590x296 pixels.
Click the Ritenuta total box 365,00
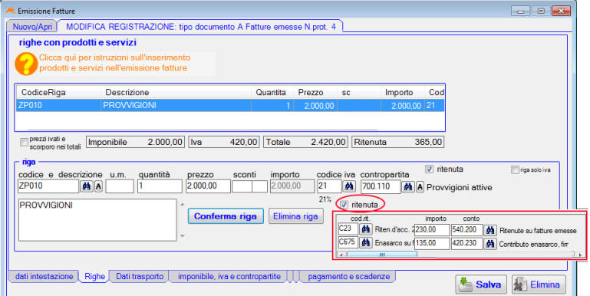click(x=397, y=142)
